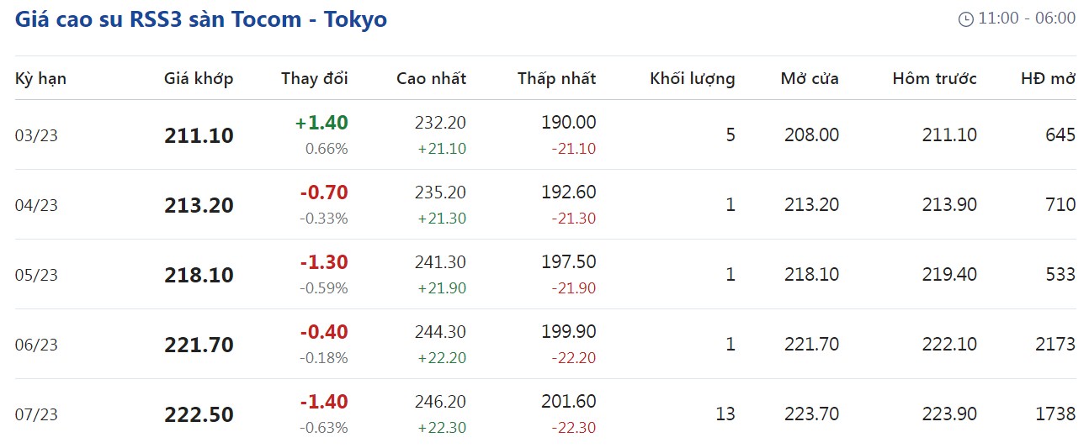The height and width of the screenshot is (448, 1089).
Task: Click the 05/23 contract term
Action: coord(36,275)
